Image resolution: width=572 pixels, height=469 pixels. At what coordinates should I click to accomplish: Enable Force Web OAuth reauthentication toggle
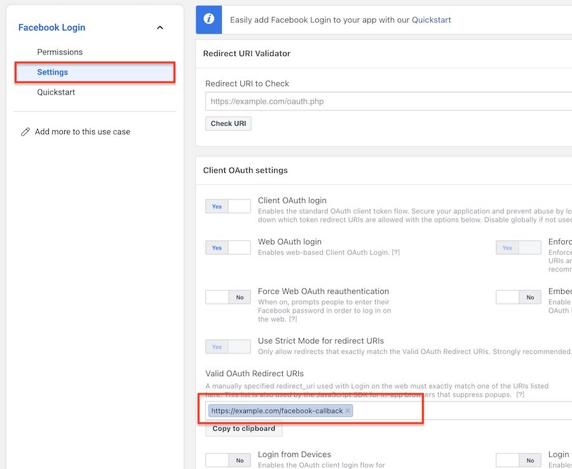click(228, 297)
